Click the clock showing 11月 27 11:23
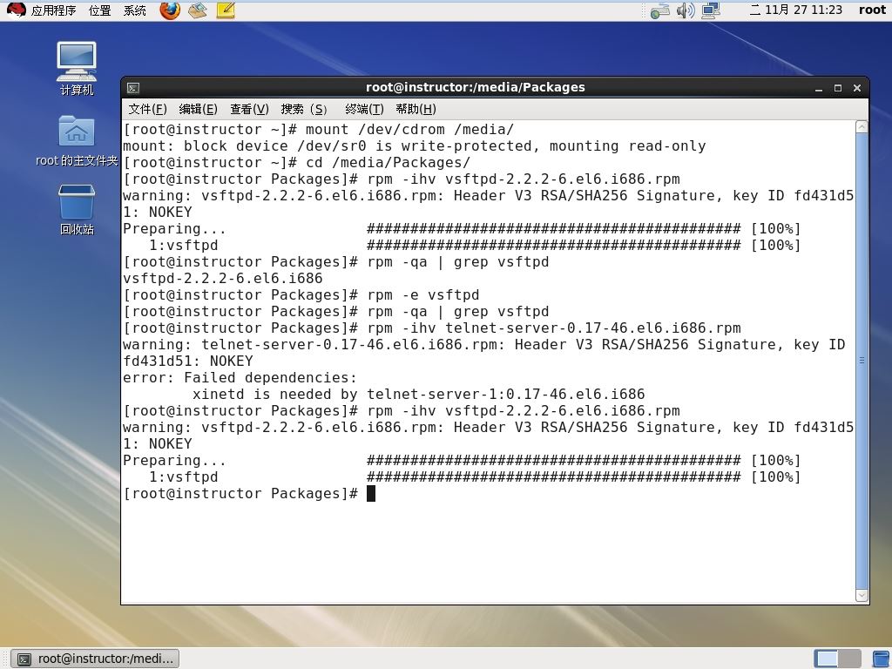 (796, 10)
